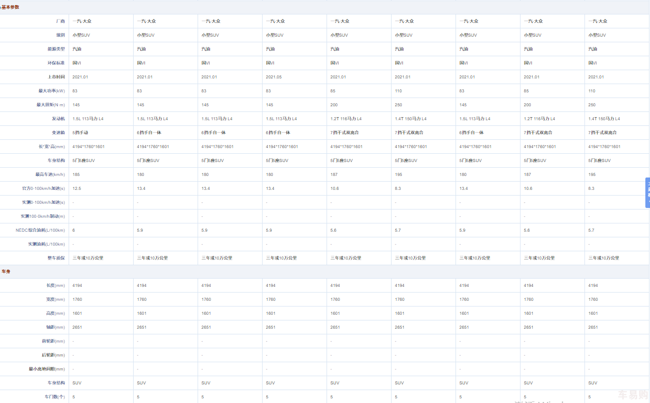Click the 能源类型 row label
This screenshot has width=650, height=403.
click(x=56, y=49)
